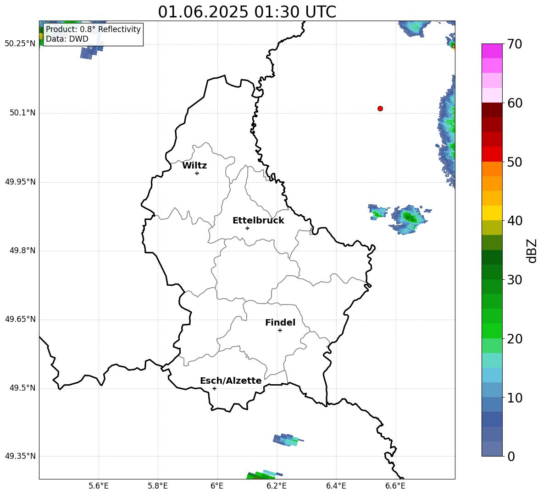Click the title 01.06.2025 01:30 UTC
This screenshot has height=495, width=543.
pyautogui.click(x=247, y=12)
